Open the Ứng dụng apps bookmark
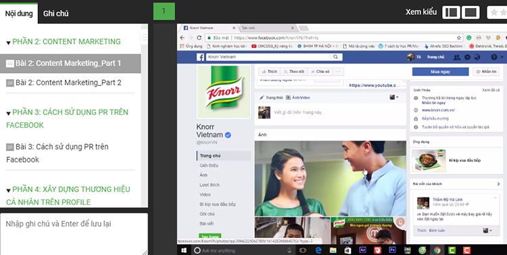The width and height of the screenshot is (507, 255). pyautogui.click(x=191, y=46)
